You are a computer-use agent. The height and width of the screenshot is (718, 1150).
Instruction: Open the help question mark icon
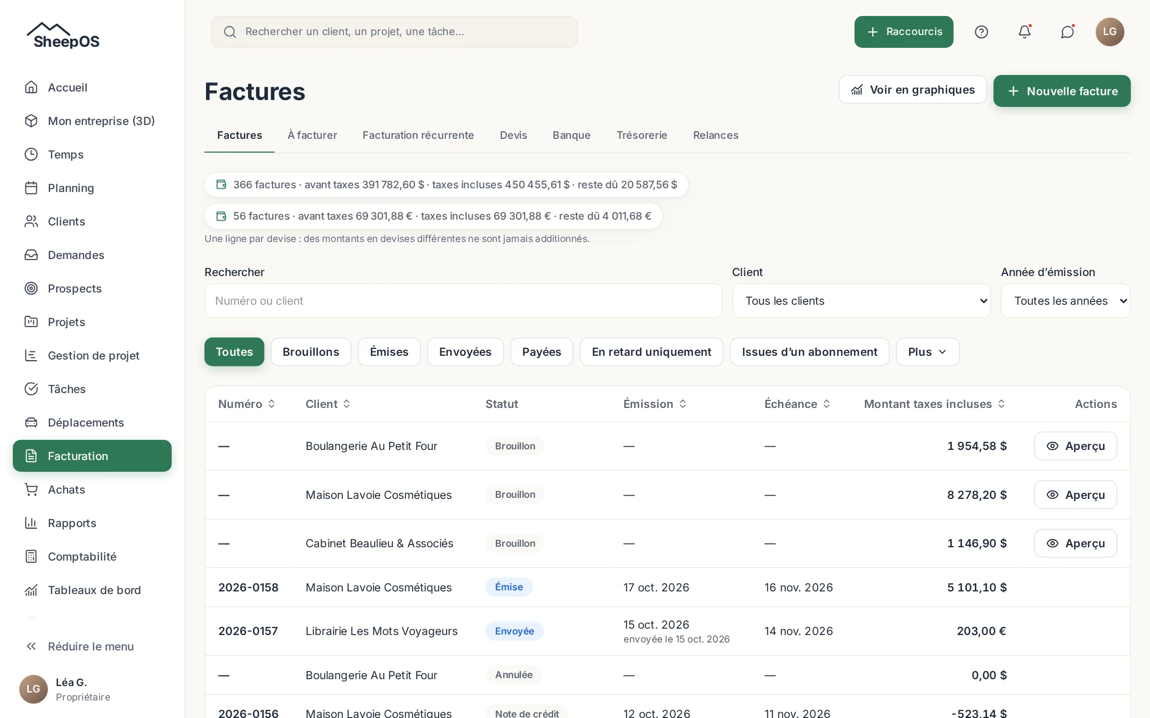click(x=981, y=32)
